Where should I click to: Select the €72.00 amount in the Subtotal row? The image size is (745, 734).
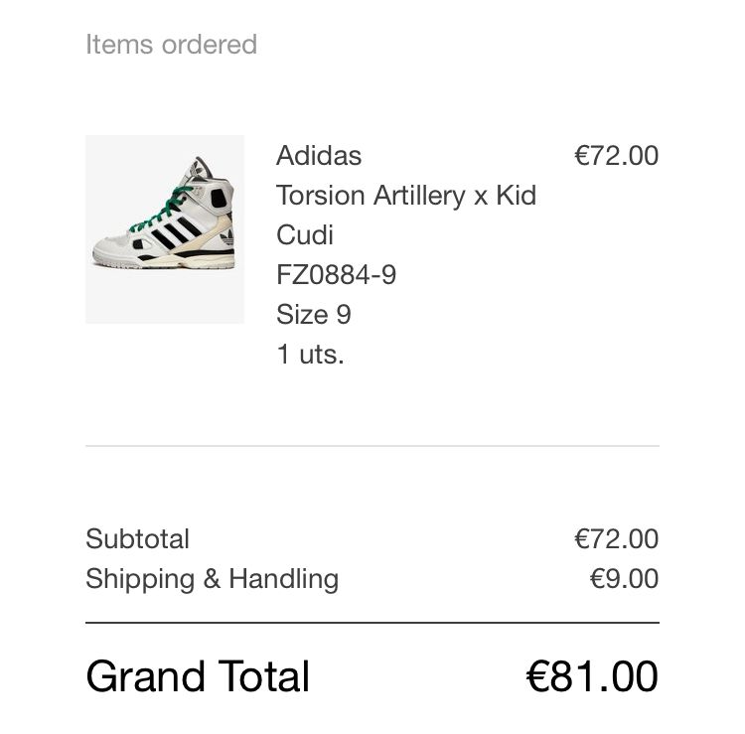click(616, 539)
